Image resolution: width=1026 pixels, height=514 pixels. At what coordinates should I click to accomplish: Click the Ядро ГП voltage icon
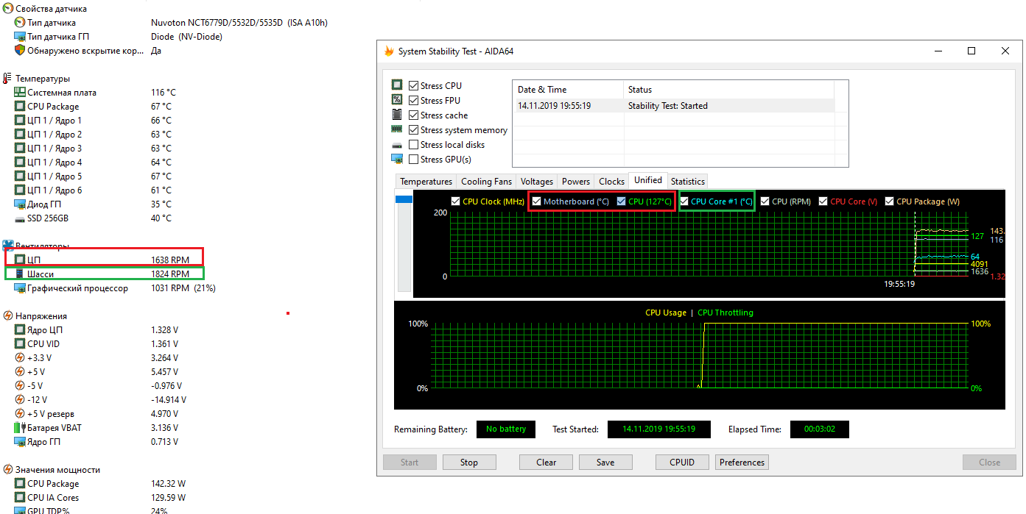click(x=20, y=442)
